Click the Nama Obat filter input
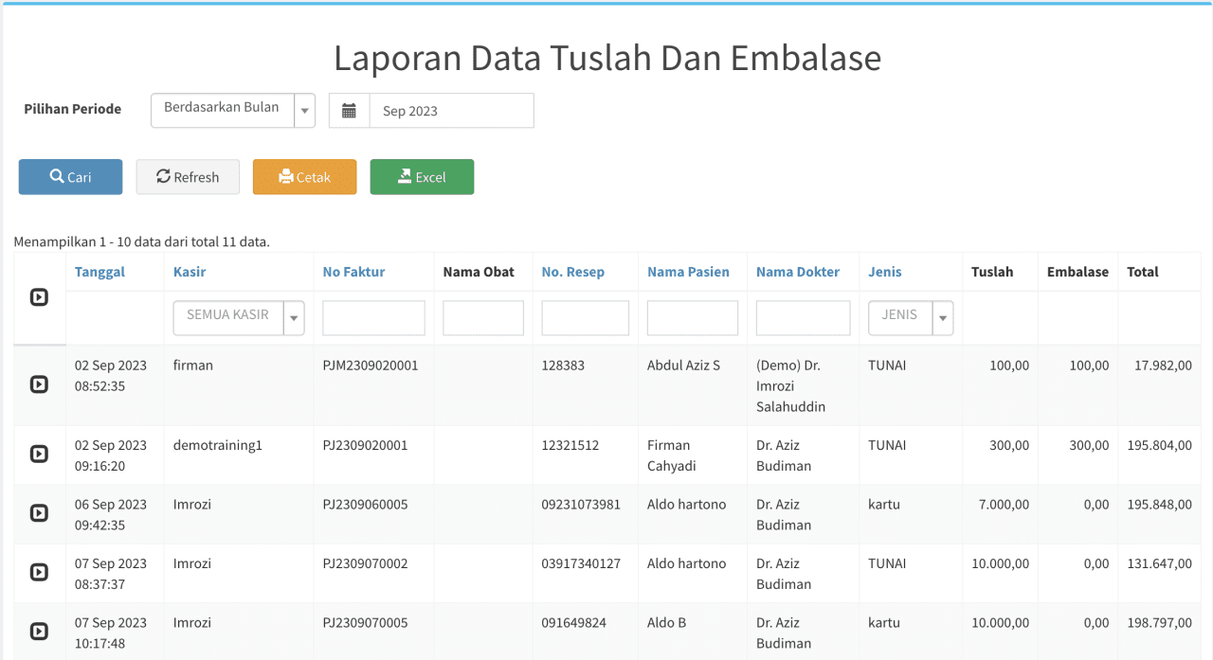The image size is (1213, 660). click(483, 318)
